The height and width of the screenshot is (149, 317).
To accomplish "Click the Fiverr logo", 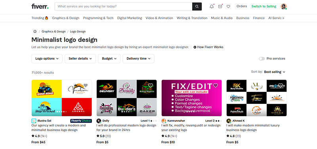I will [40, 6].
